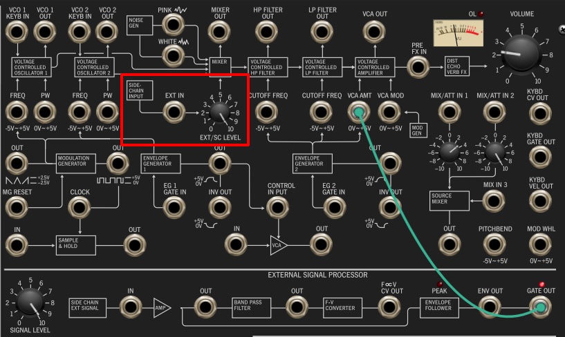Click the PINK noise output jack
This screenshot has width=565, height=337.
173,24
